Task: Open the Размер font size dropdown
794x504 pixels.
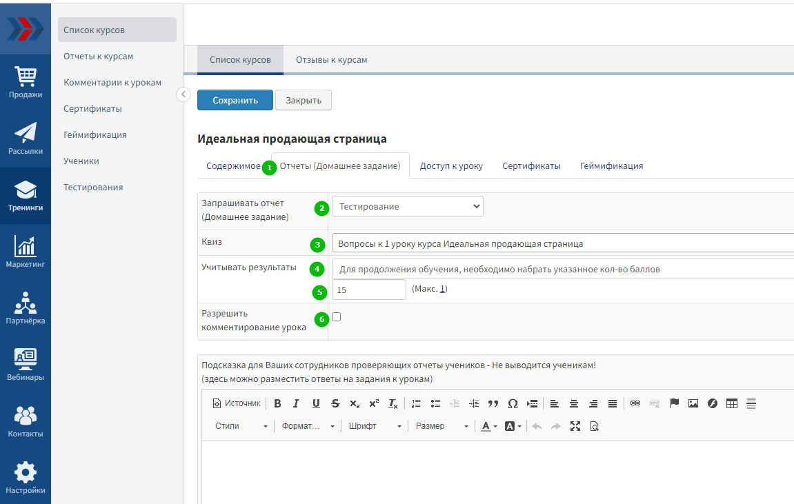Action: click(441, 426)
